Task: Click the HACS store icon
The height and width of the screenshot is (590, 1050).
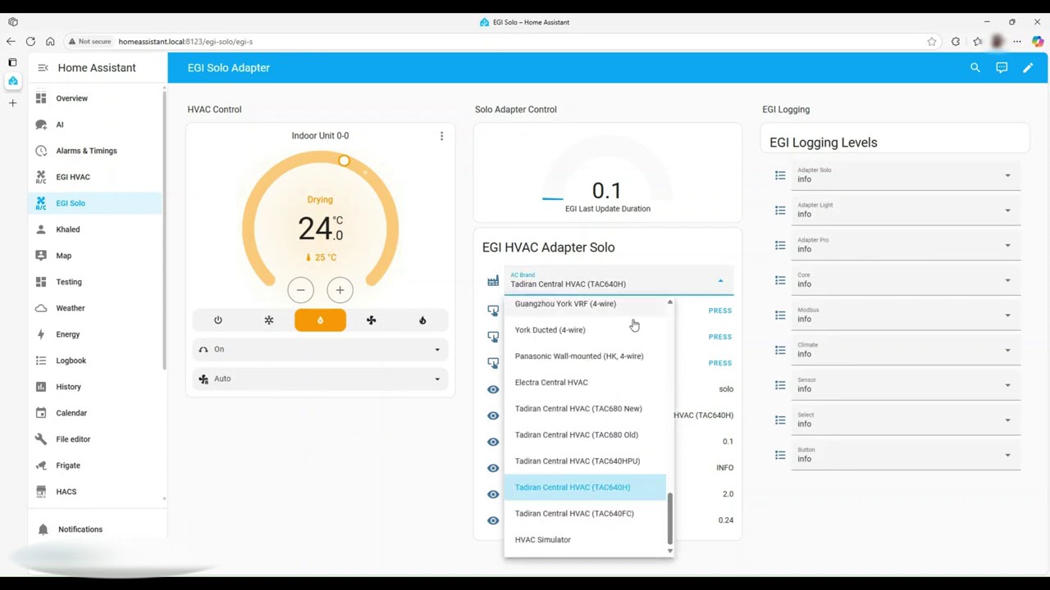Action: (x=41, y=492)
